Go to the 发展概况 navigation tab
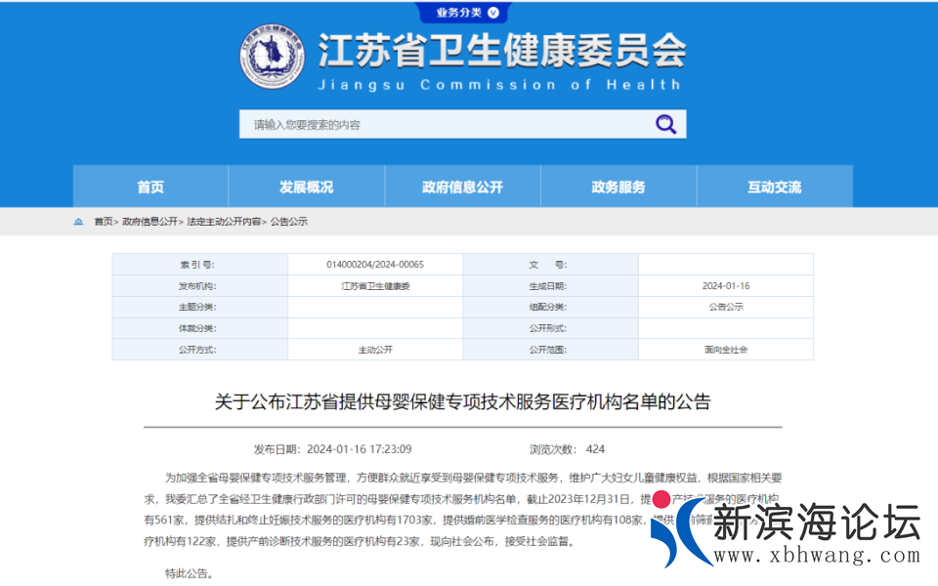This screenshot has width=938, height=586. tap(306, 187)
